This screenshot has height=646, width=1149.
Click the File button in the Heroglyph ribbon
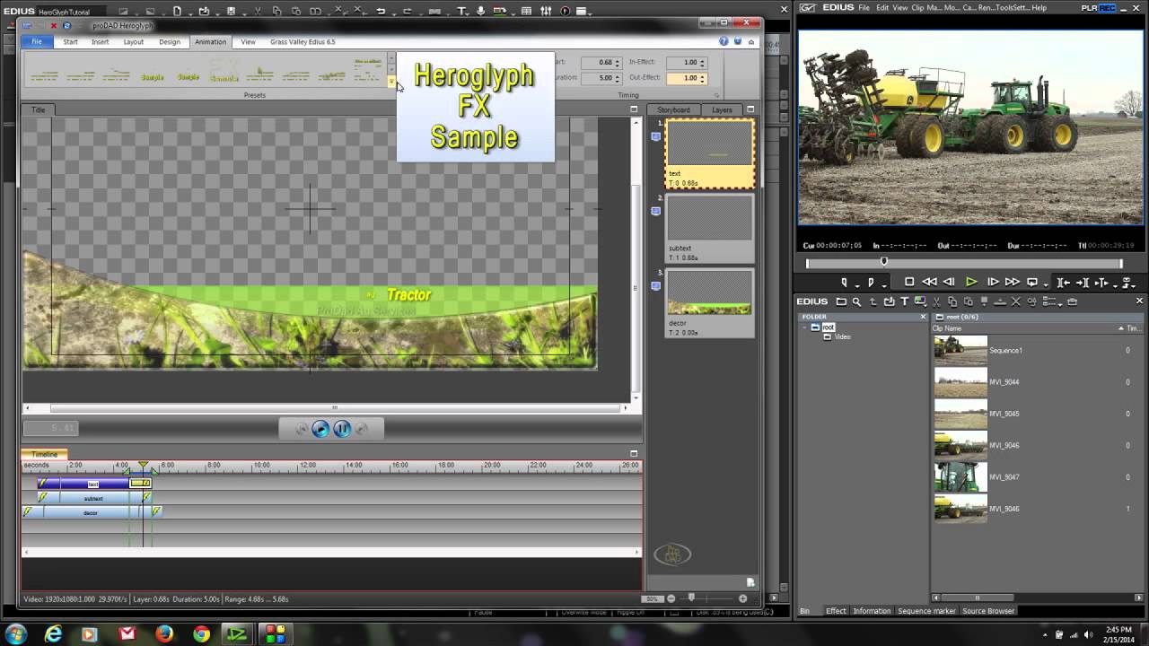[37, 42]
